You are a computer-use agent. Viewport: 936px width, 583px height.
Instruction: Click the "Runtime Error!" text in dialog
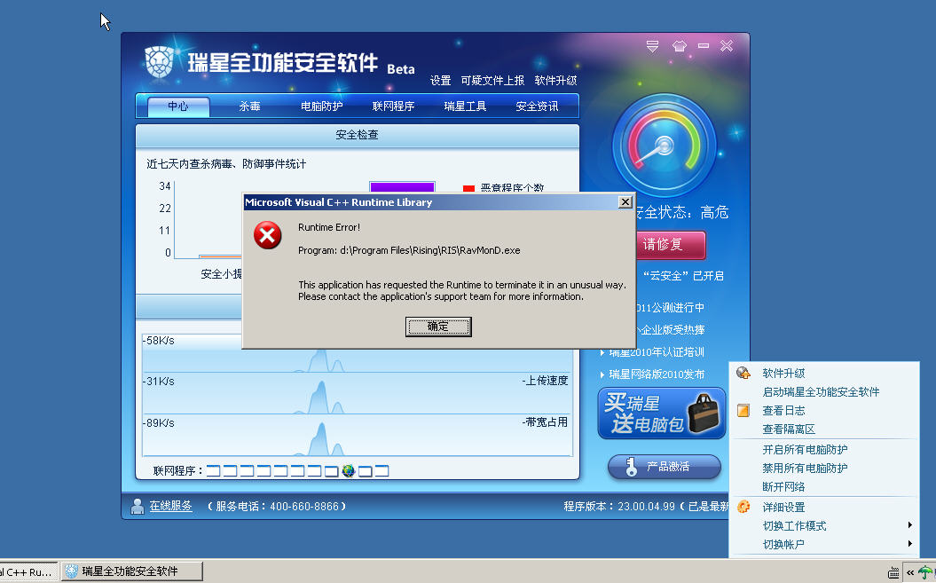click(x=329, y=227)
